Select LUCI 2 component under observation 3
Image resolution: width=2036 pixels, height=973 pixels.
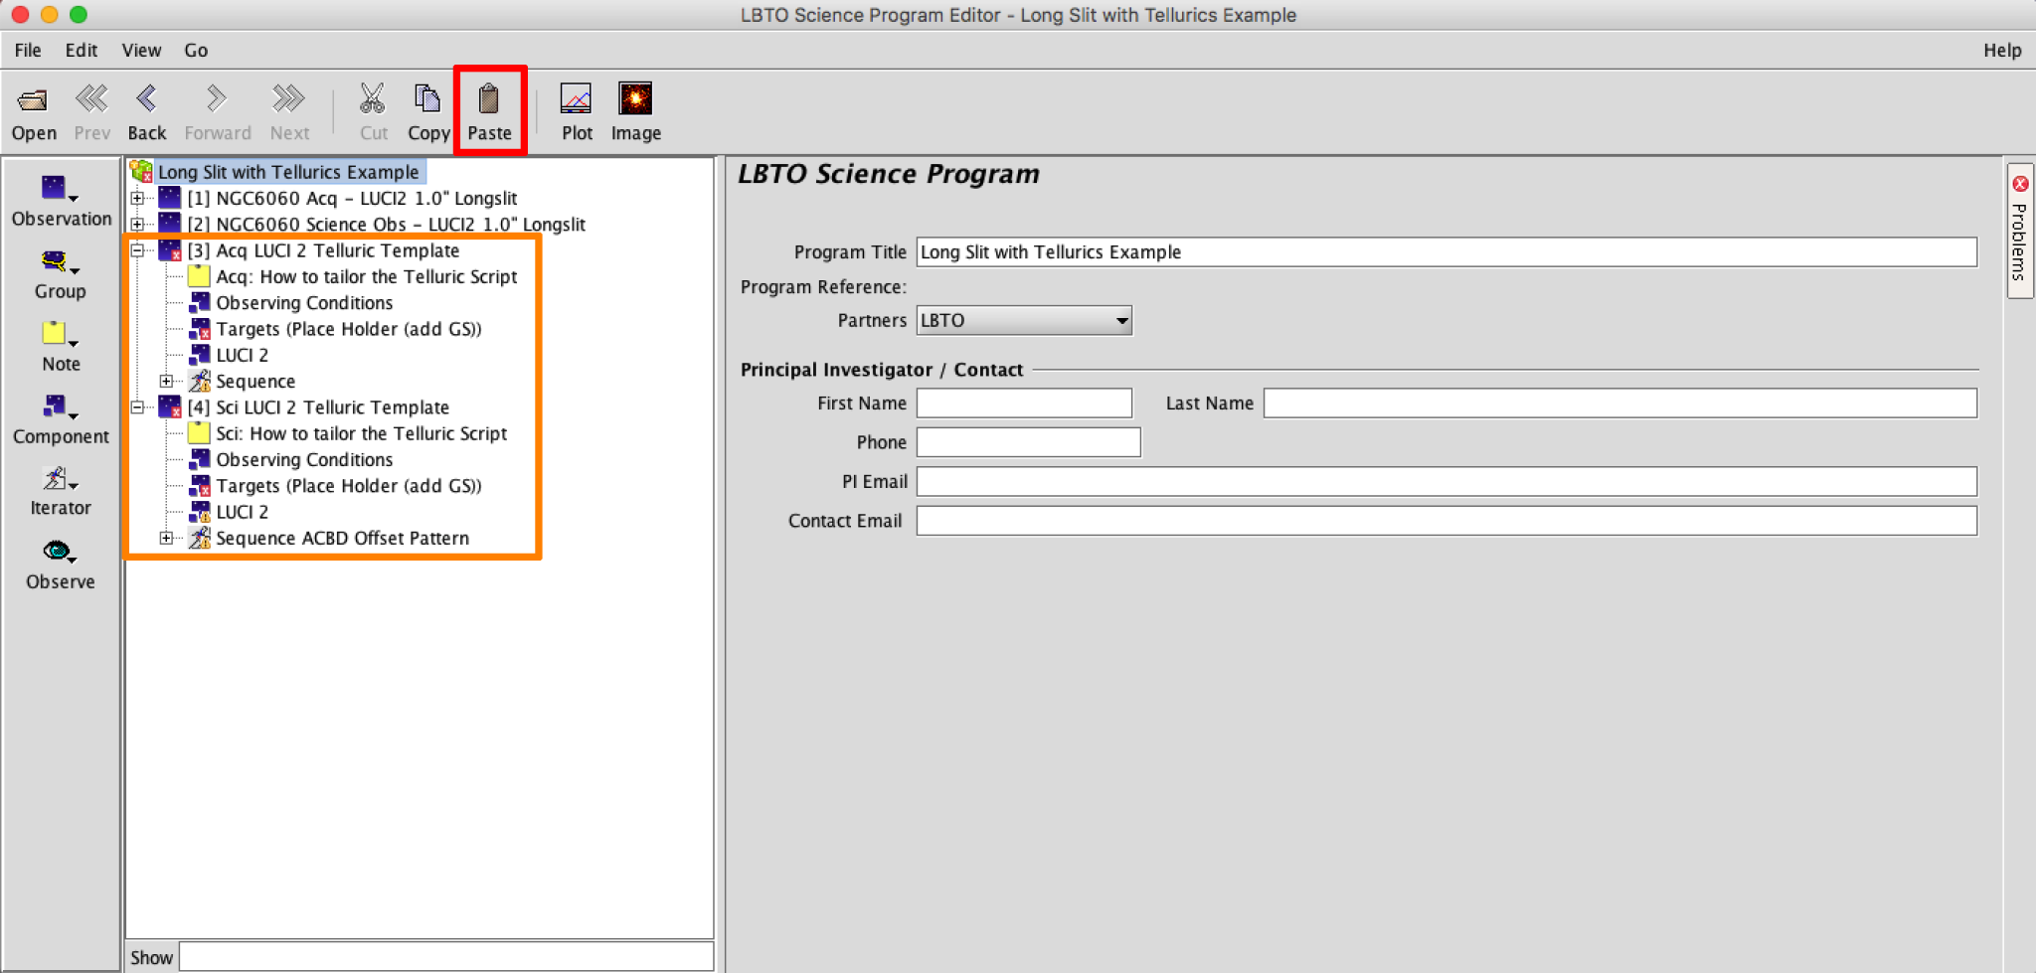(243, 355)
